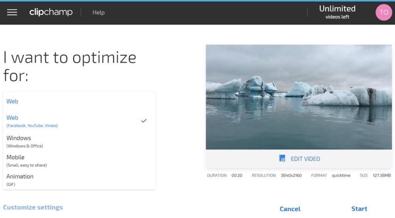This screenshot has height=218, width=395.
Task: Click the Clipchamp logo
Action: [51, 12]
